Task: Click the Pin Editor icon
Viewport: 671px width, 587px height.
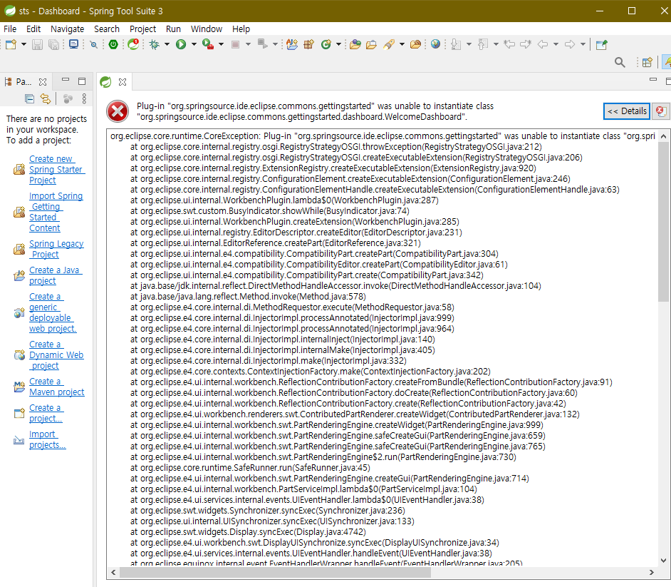Action: click(x=602, y=44)
